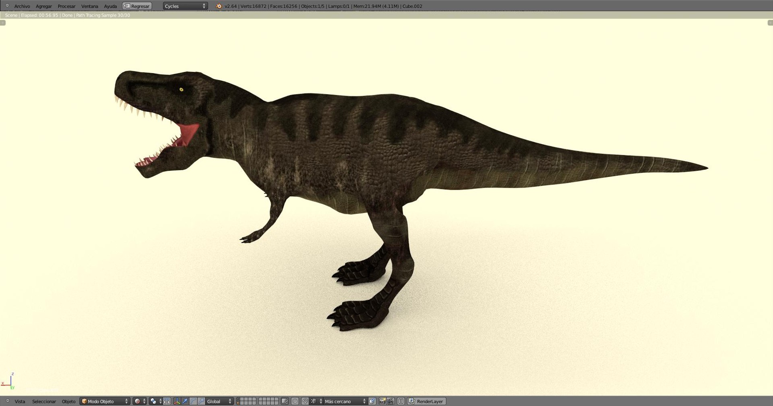Click the Cube.002 object name text
Image resolution: width=773 pixels, height=406 pixels.
tap(412, 6)
